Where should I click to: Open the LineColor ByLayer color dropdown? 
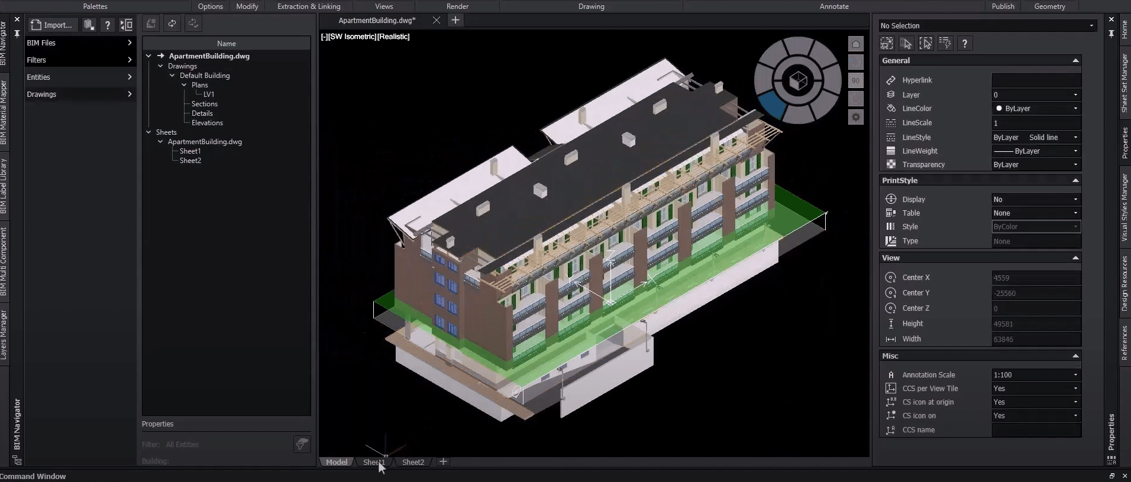coord(1036,109)
